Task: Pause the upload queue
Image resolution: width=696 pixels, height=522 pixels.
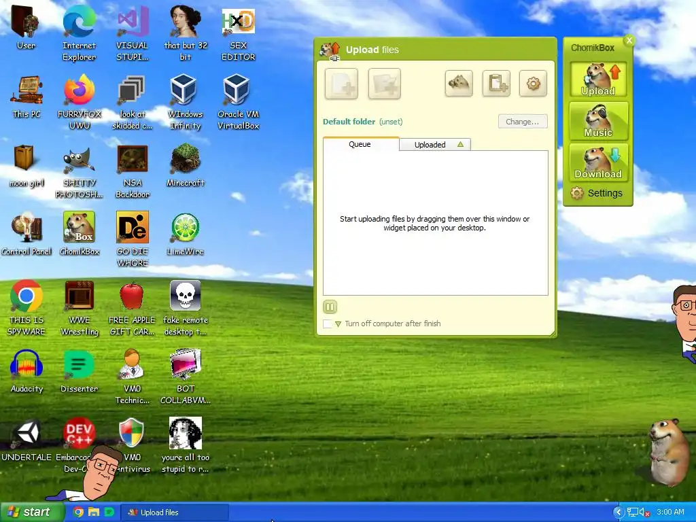Action: pos(330,307)
